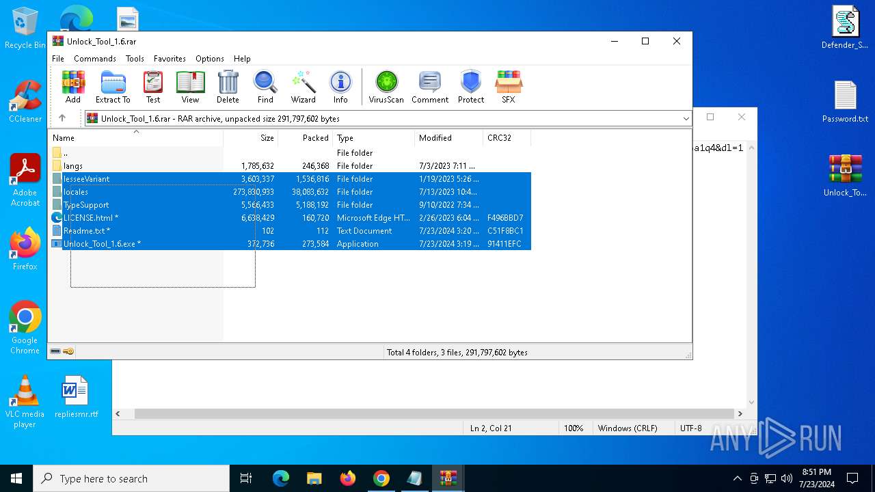Select Unlock_Tool_1.6.exe file row
Viewport: 875px width, 492px height.
[x=290, y=243]
